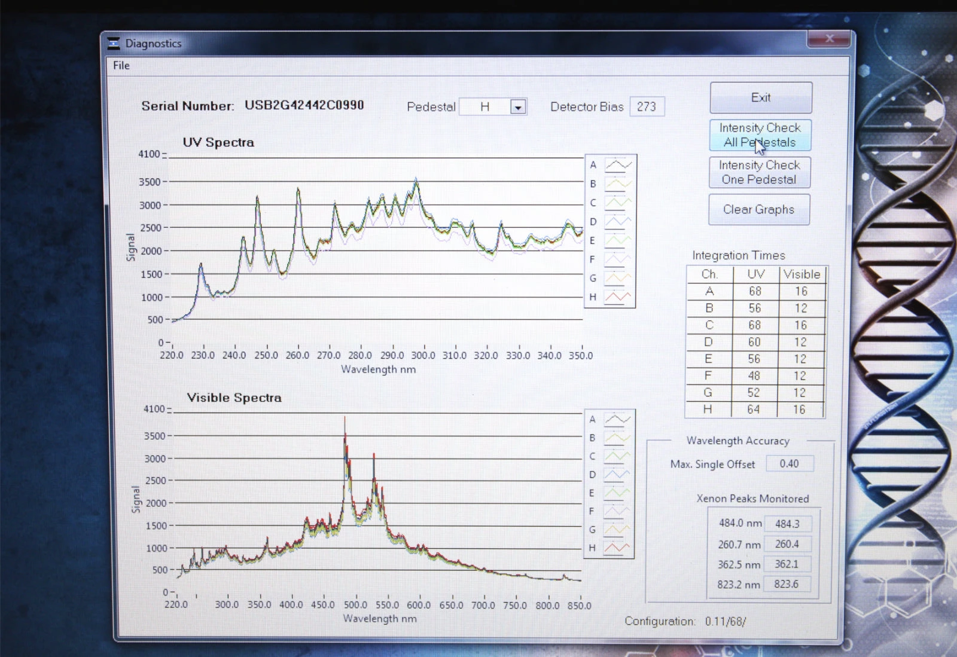Open the File menu

[121, 66]
